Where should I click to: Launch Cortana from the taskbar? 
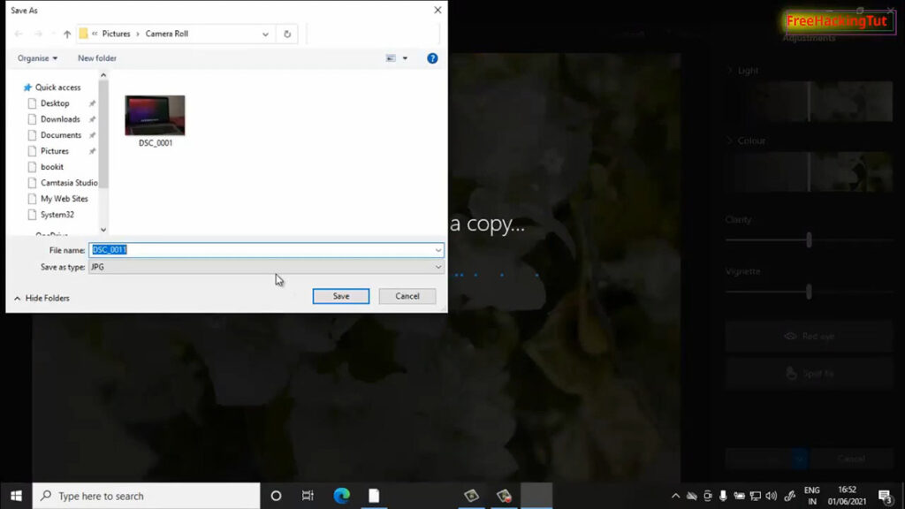276,496
